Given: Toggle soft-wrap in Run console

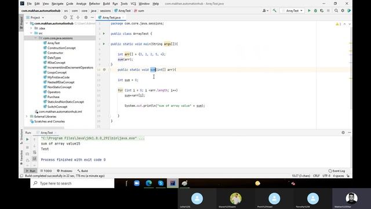Looking at the screenshot, I should [x=35, y=152].
